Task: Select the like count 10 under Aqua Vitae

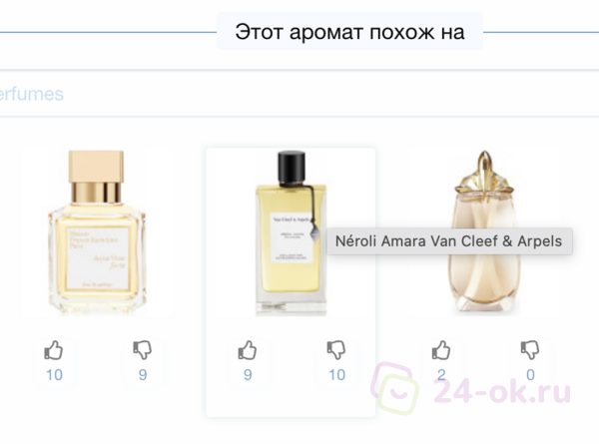Action: [54, 375]
